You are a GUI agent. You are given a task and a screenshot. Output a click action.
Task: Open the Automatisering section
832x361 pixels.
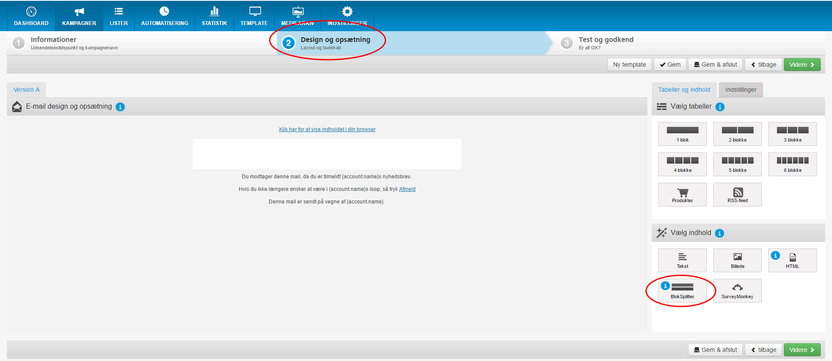(x=165, y=16)
